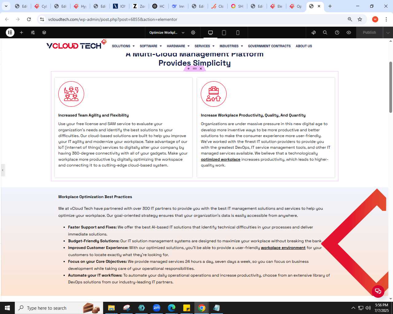Open the SOFTWARE nav menu
393x314 pixels.
click(150, 46)
